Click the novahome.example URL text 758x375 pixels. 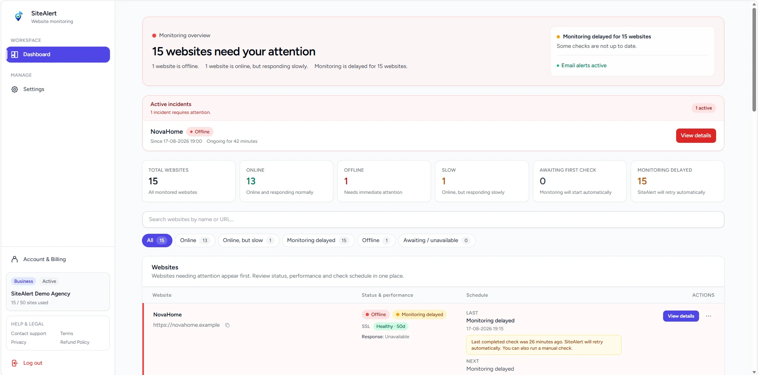(x=186, y=325)
